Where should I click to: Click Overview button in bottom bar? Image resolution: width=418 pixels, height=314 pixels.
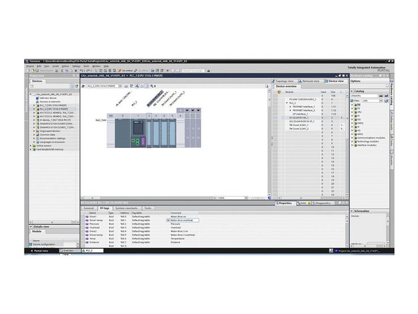tap(70, 251)
